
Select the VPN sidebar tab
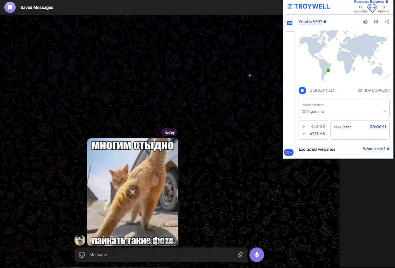point(290,23)
